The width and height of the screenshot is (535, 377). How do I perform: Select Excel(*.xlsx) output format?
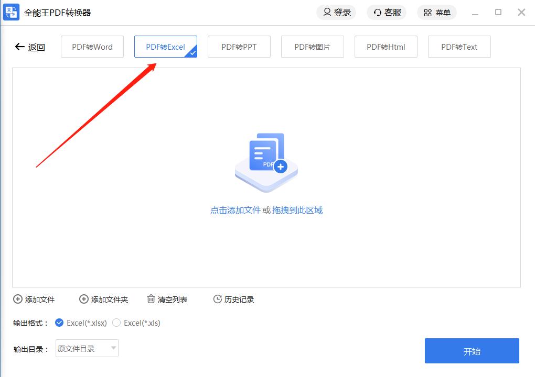pos(59,323)
